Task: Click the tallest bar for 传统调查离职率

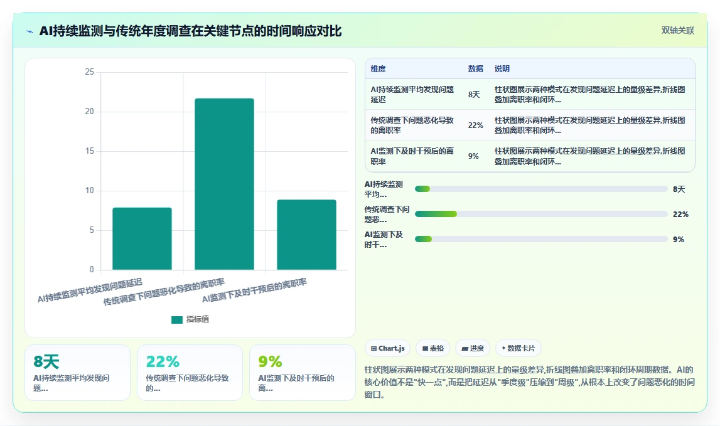Action: pos(224,184)
